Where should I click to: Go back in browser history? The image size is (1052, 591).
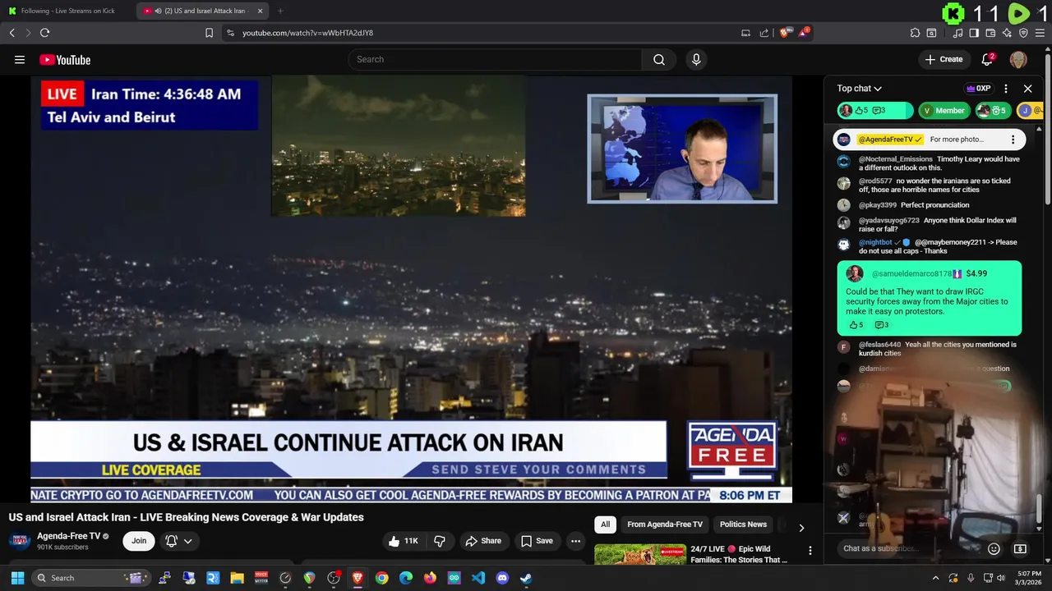(12, 33)
